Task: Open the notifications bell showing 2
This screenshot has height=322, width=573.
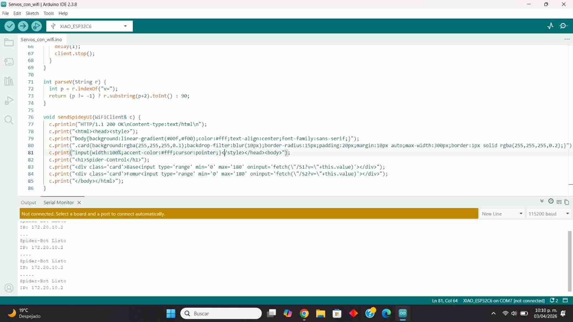Action: tap(554, 301)
